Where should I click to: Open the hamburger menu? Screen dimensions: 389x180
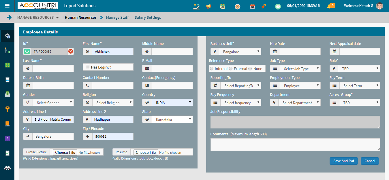coord(7,6)
